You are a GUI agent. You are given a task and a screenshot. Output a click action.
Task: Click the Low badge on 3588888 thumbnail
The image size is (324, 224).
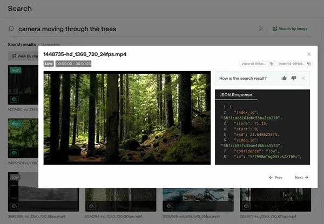[15, 177]
